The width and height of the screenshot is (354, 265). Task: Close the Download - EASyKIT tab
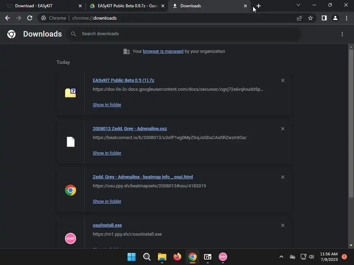[80, 6]
